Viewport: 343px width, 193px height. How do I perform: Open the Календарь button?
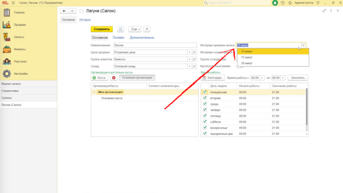tap(213, 78)
